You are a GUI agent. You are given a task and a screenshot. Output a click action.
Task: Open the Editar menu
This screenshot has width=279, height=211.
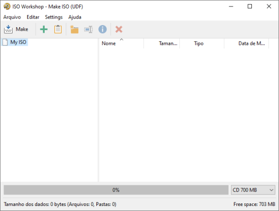point(33,17)
